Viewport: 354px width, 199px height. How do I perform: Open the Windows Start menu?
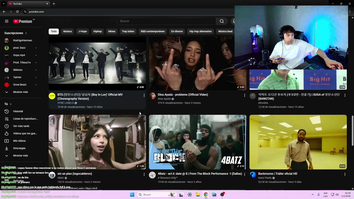[132, 195]
